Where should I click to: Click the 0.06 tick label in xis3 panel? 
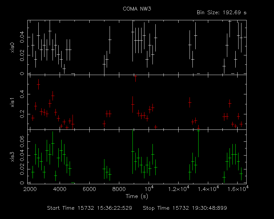[22, 141]
